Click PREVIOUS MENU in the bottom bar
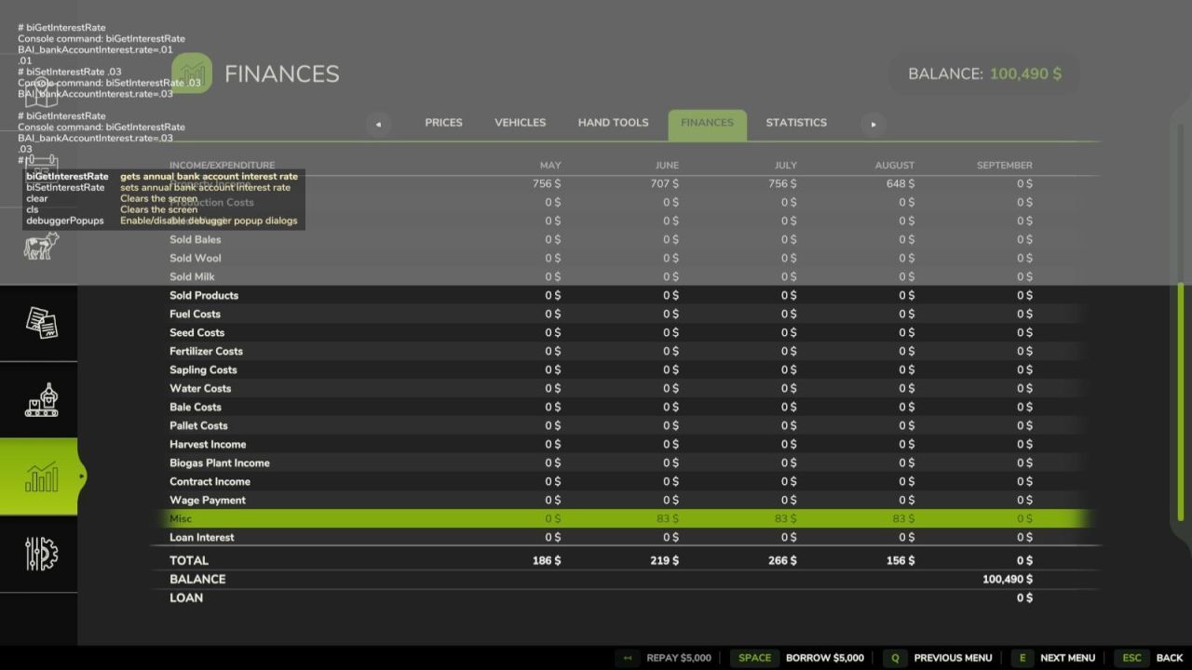The width and height of the screenshot is (1192, 670). coord(953,657)
